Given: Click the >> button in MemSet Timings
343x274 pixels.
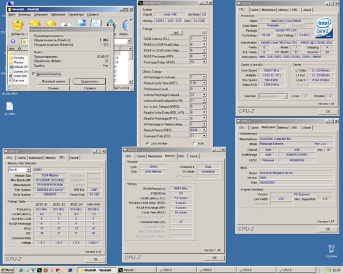Looking at the screenshot, I should (203, 32).
